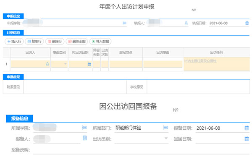
Task: Click the 启程地点 field in row 1
Action: coord(126,64)
